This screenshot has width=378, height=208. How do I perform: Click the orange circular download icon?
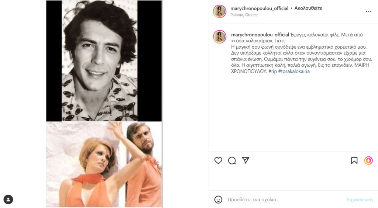coord(368,160)
